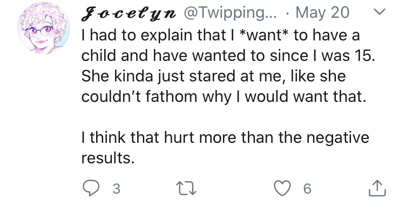Click the like count showing 6

click(307, 189)
